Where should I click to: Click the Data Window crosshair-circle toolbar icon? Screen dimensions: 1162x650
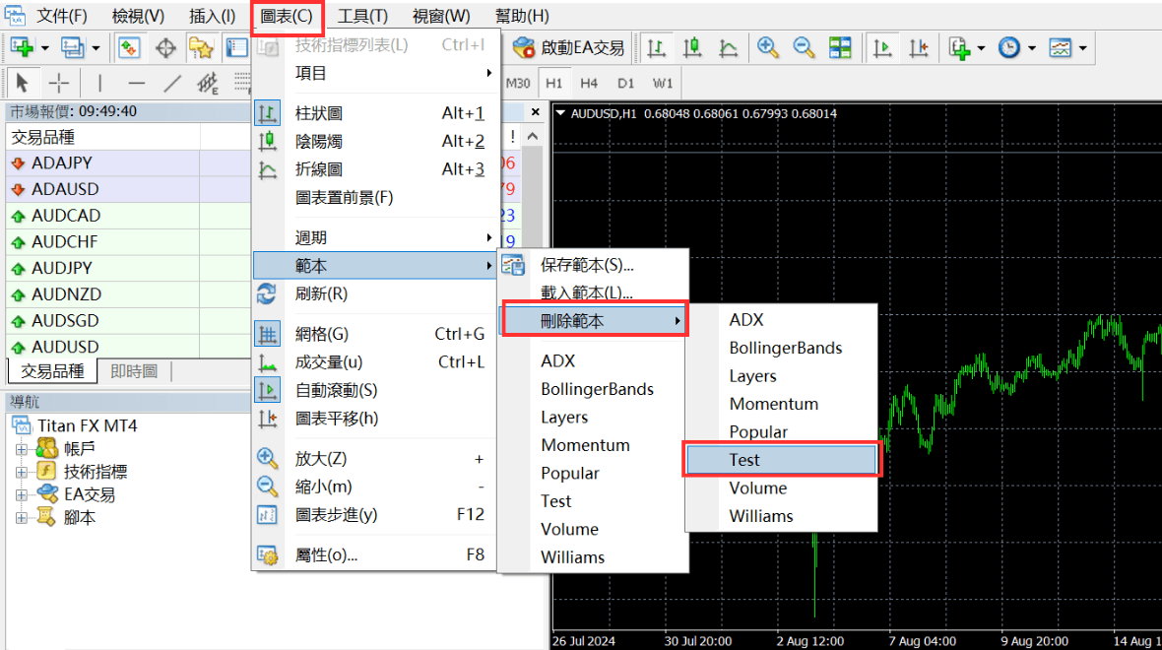point(165,47)
